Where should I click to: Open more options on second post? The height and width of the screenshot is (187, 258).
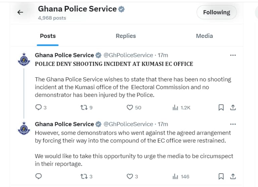(x=232, y=124)
